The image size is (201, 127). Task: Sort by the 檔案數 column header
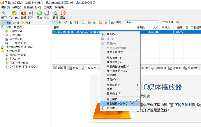(x=140, y=27)
